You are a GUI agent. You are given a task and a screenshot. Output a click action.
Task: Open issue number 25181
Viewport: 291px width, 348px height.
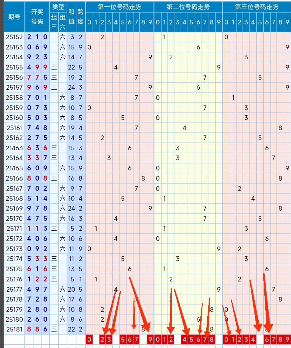(14, 329)
